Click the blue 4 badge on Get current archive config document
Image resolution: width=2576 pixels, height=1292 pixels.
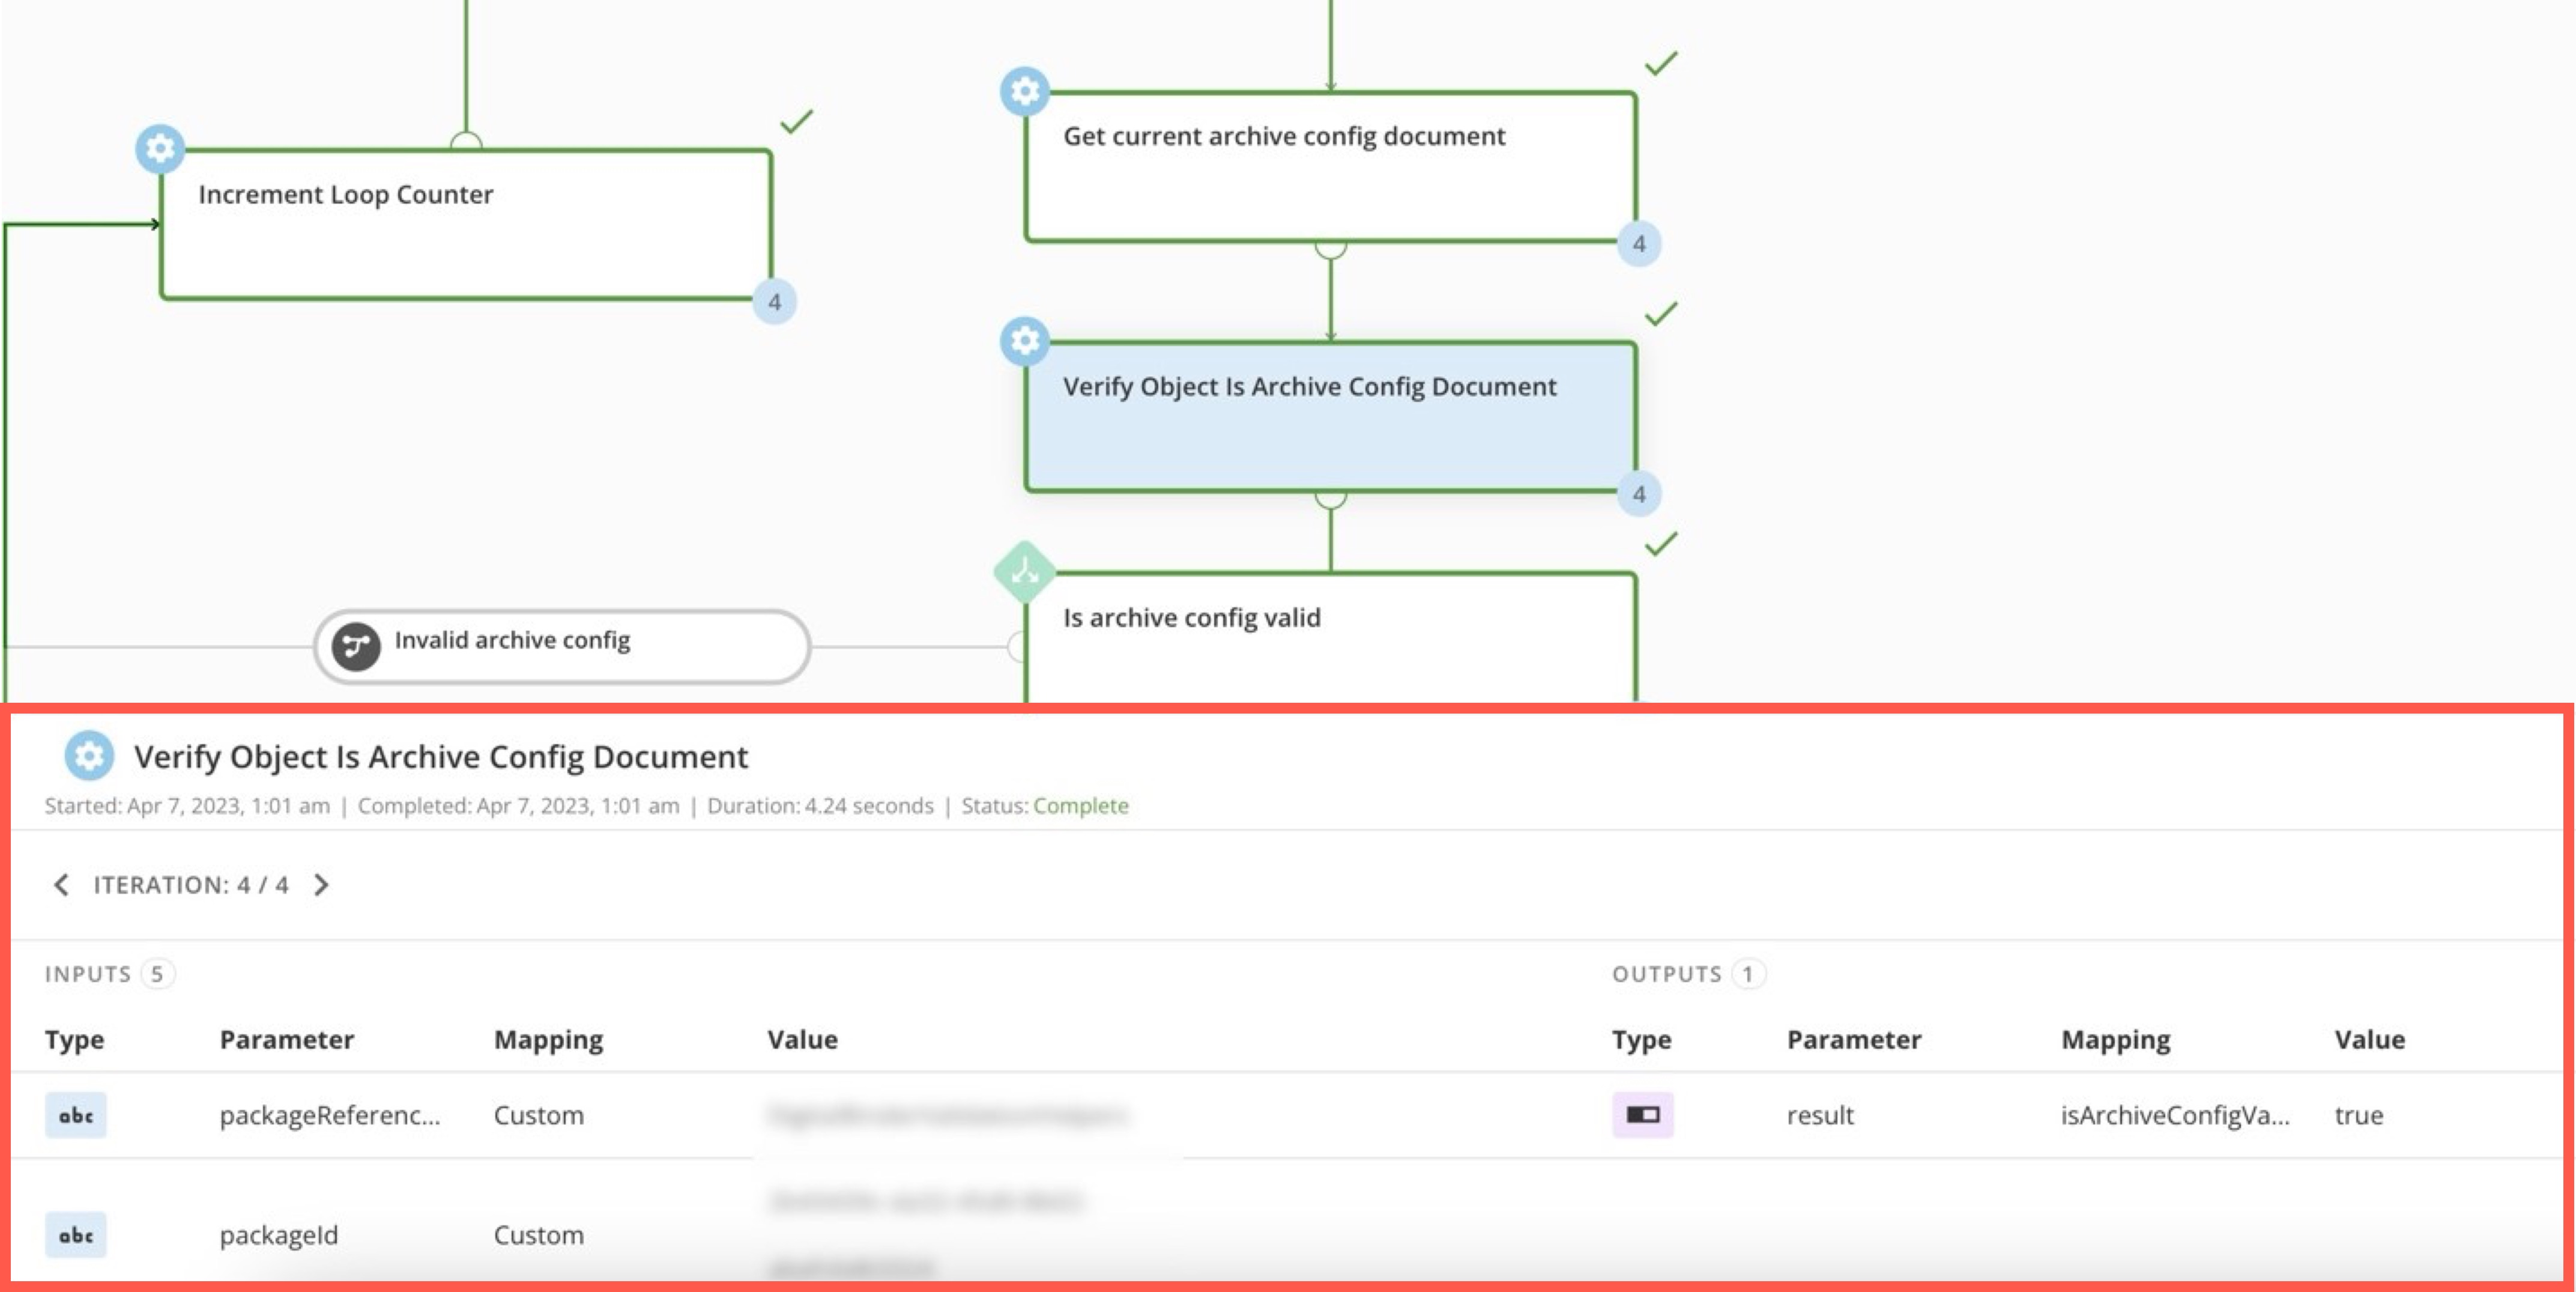(x=1639, y=242)
